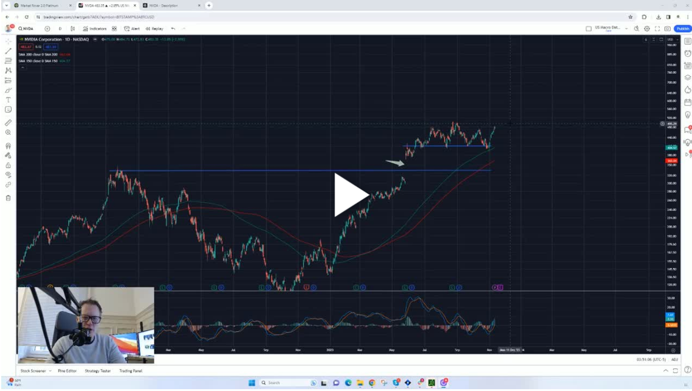
Task: Open the NVDA symbol search
Action: coord(26,29)
